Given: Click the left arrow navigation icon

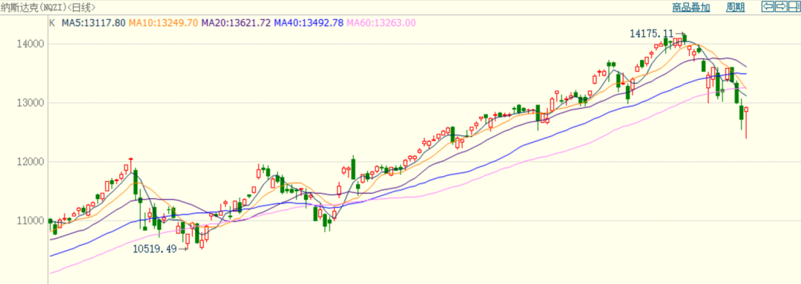Looking at the screenshot, I should click(x=768, y=7).
